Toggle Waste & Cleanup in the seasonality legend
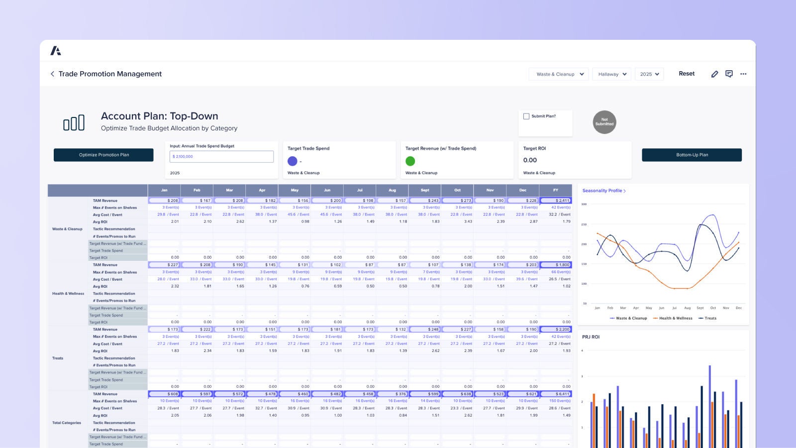Image resolution: width=796 pixels, height=448 pixels. click(x=629, y=318)
